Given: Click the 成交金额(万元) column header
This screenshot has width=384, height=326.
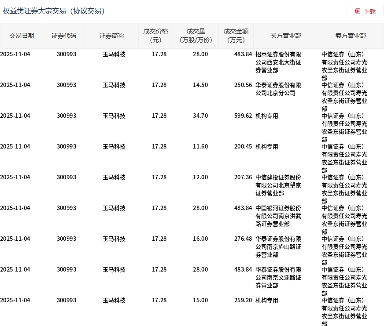Looking at the screenshot, I should (236, 36).
